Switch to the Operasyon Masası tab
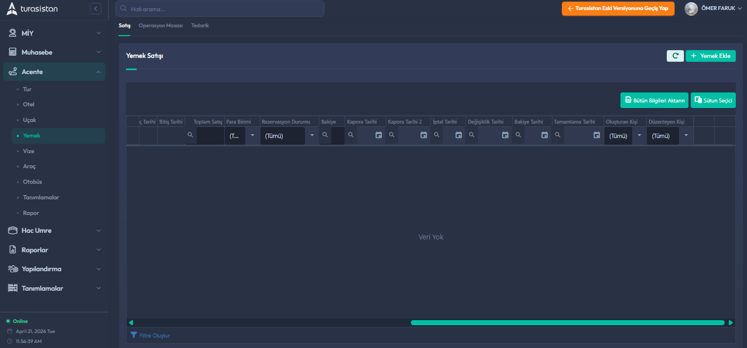Screen dimensions: 747x348 [x=161, y=26]
